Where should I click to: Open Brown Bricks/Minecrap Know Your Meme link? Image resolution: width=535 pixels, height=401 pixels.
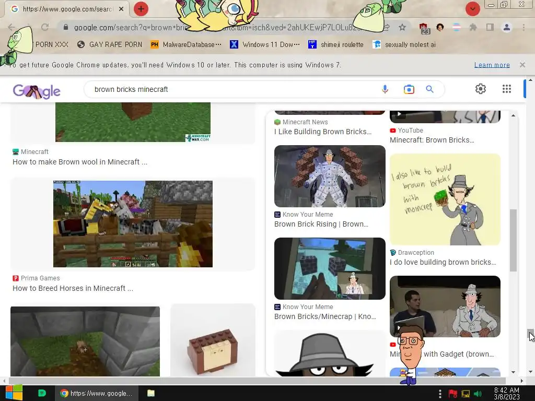point(325,316)
